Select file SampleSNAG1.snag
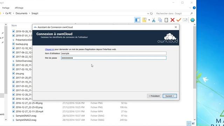The image size is (224, 126). click(26, 116)
